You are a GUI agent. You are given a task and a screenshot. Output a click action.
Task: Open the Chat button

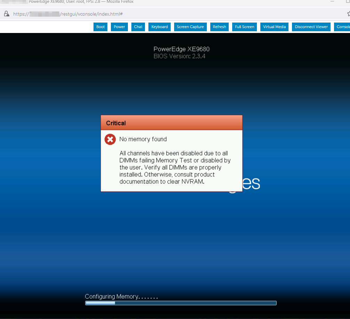[x=138, y=27]
